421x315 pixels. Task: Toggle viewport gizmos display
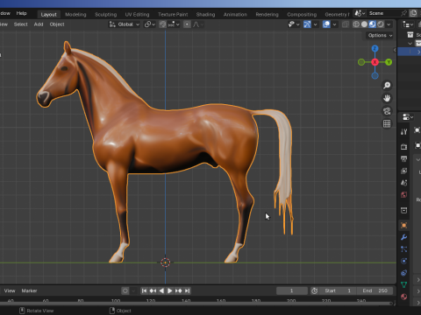(x=307, y=24)
